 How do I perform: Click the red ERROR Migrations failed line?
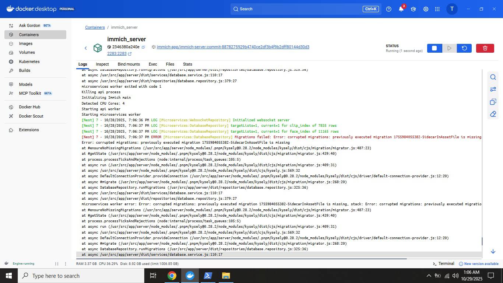(281, 137)
